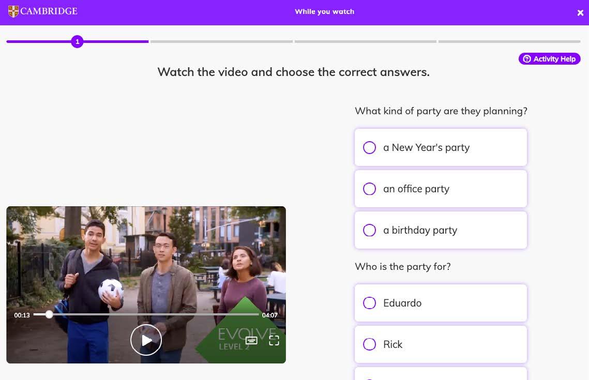Jump to the third progress segment
Viewport: 589px width, 380px height.
(x=366, y=41)
